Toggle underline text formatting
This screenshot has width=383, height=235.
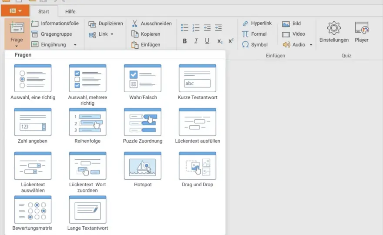point(207,41)
